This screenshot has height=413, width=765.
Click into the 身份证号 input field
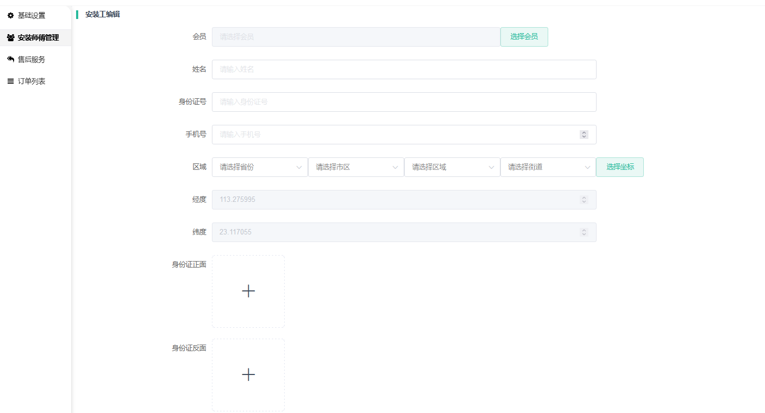click(404, 102)
